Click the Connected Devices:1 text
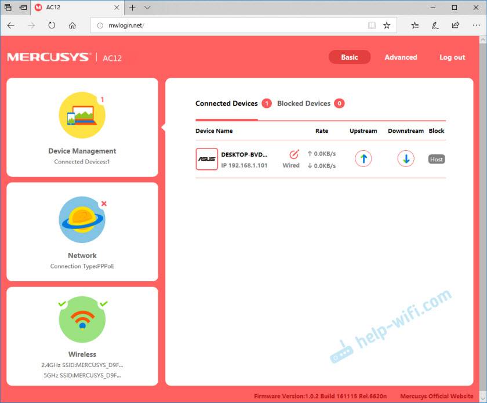This screenshot has width=487, height=403. (82, 162)
